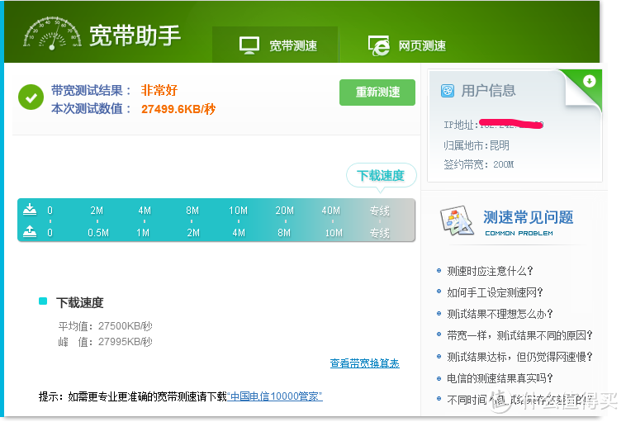The height and width of the screenshot is (422, 626).
Task: Click the monitor icon for 宽带测速
Action: 249,45
